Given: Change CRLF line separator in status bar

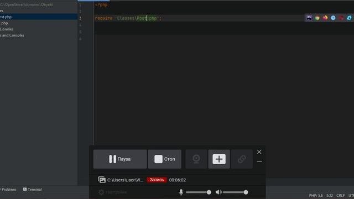Looking at the screenshot, I should 341,195.
